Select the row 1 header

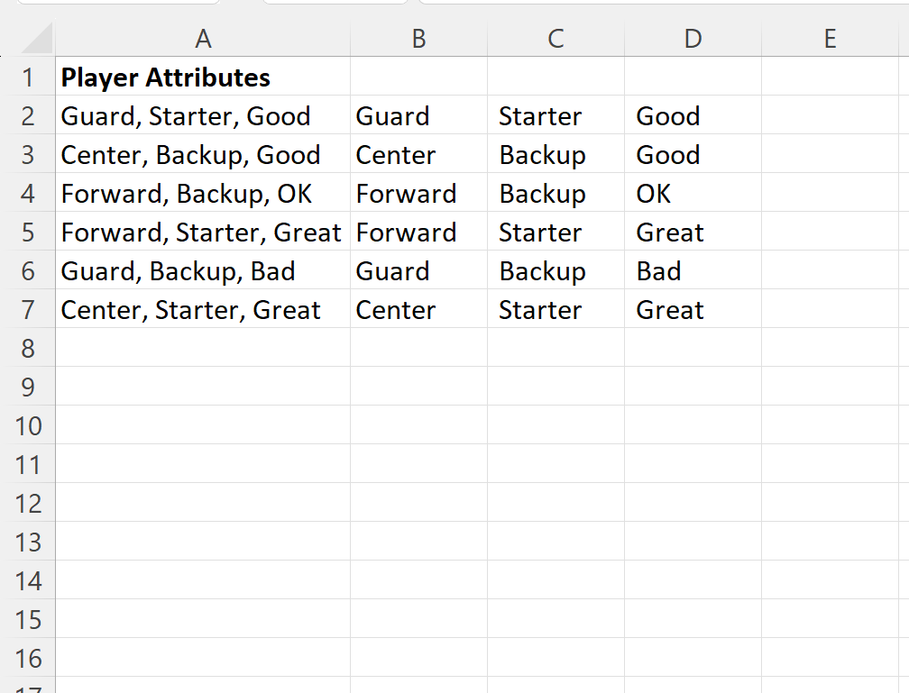pyautogui.click(x=28, y=78)
